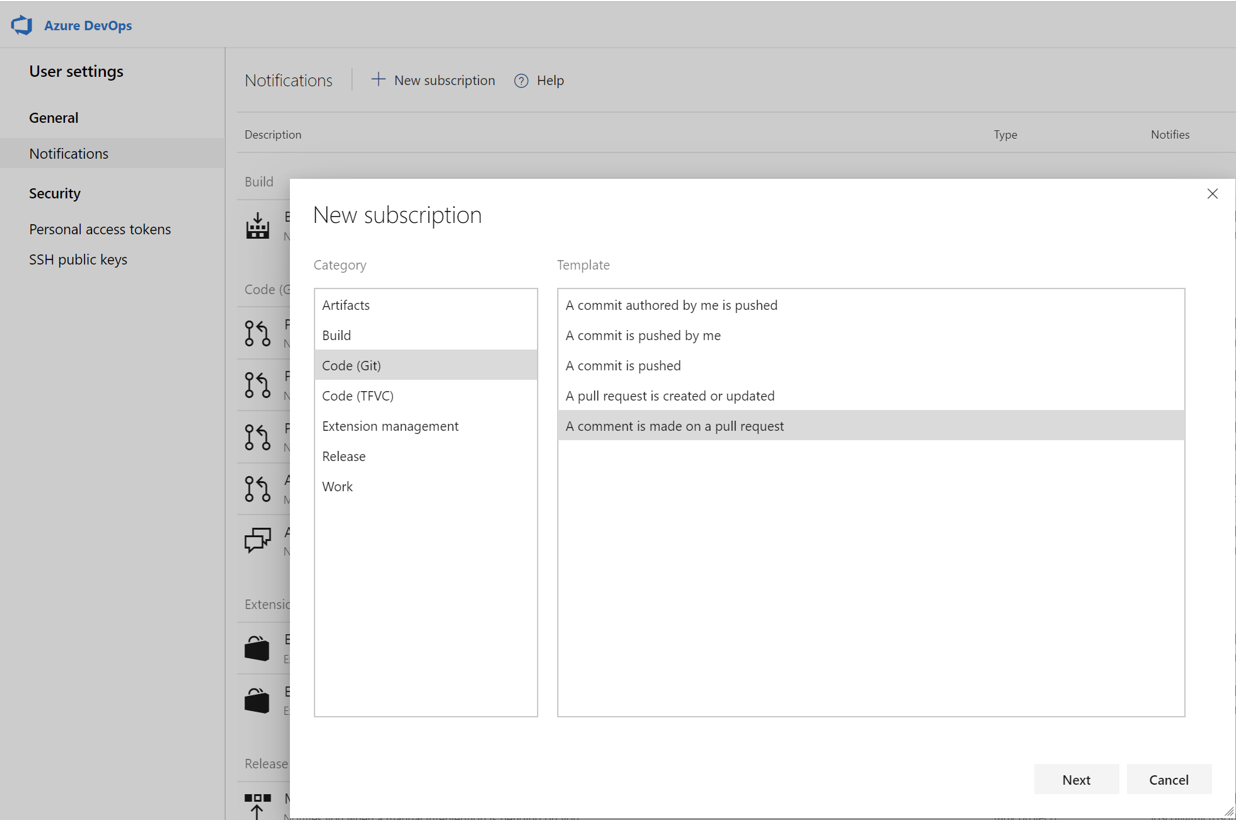Select the SSH public keys option
Image resolution: width=1236 pixels, height=820 pixels.
(79, 259)
